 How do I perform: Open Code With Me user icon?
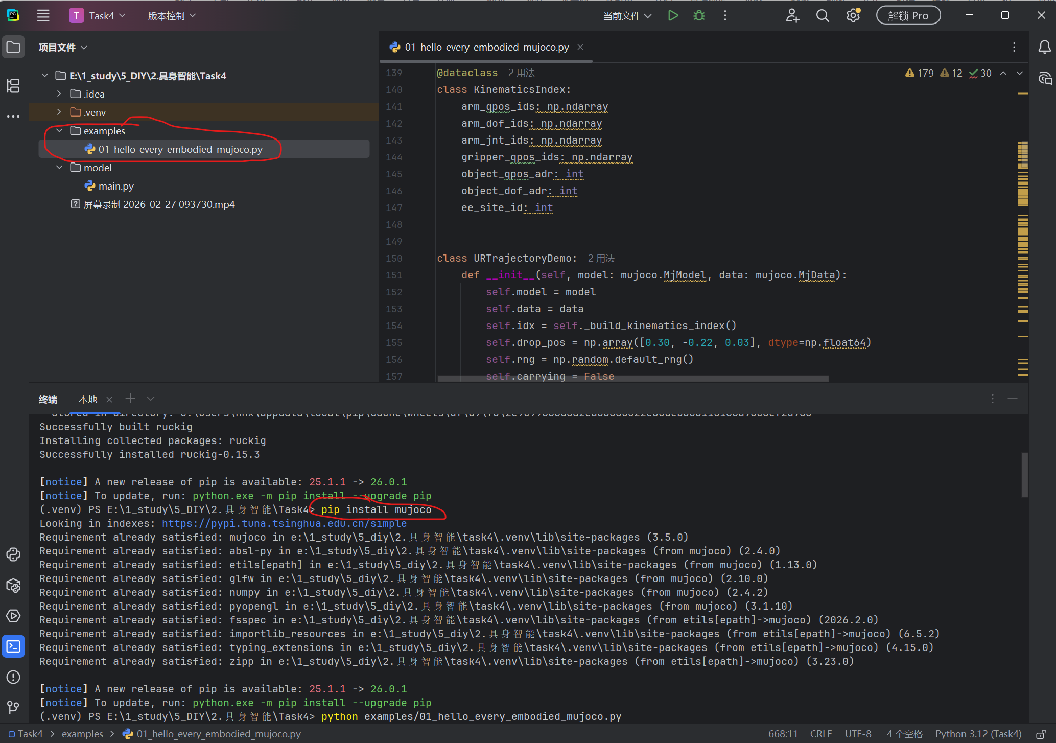[792, 16]
